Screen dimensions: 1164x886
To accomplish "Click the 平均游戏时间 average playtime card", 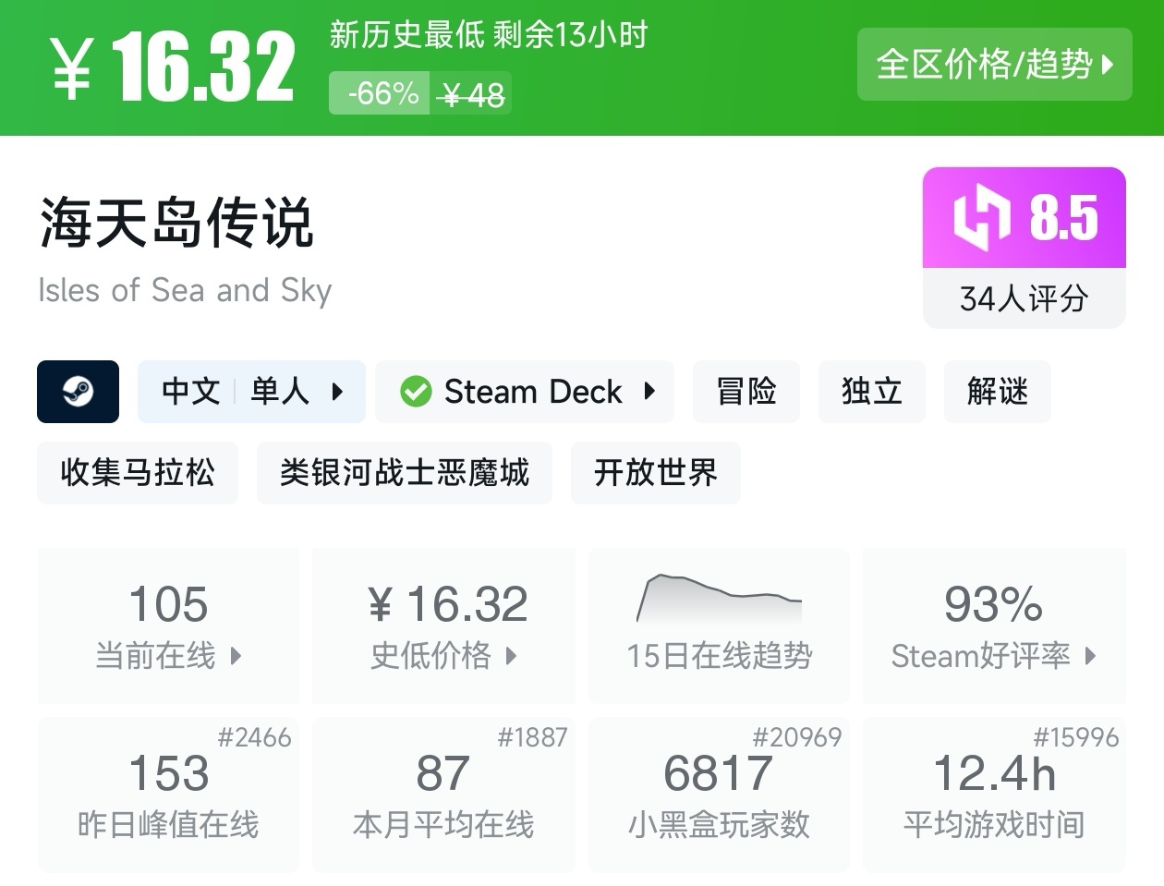I will coord(994,795).
